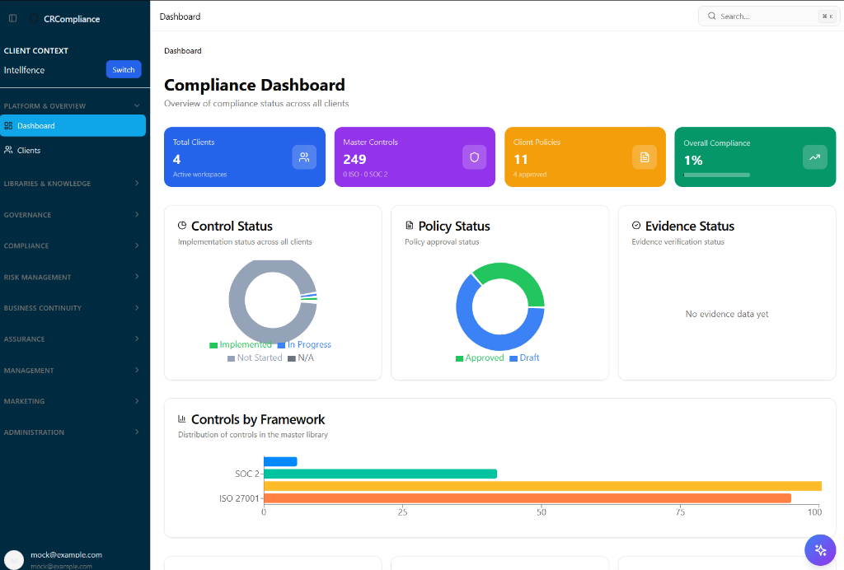Expand the Governance section
The image size is (844, 570).
(x=74, y=215)
